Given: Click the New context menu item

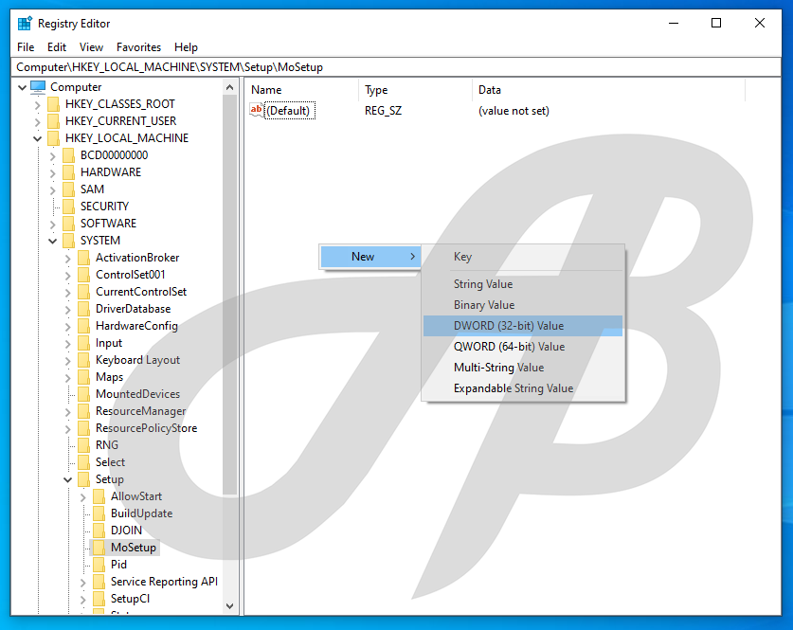Looking at the screenshot, I should (370, 257).
